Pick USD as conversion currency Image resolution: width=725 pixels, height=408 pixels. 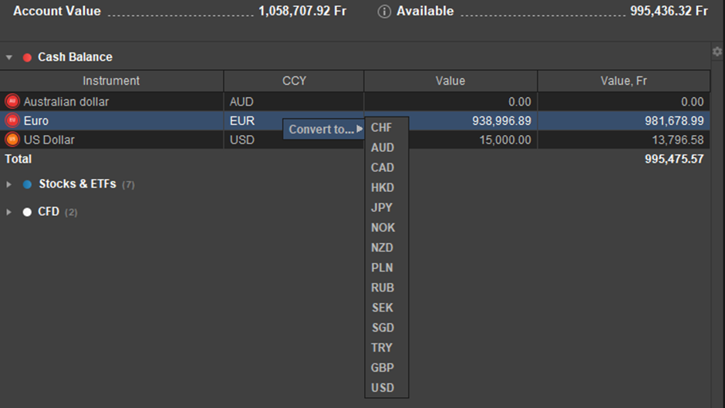pyautogui.click(x=382, y=388)
